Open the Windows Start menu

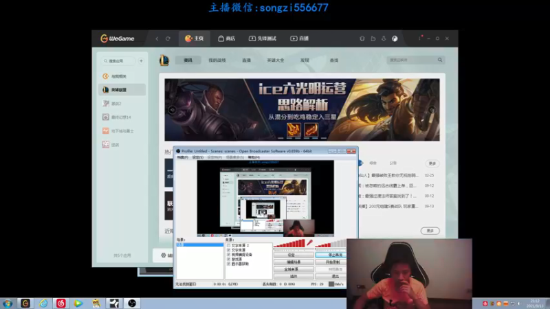(x=8, y=304)
